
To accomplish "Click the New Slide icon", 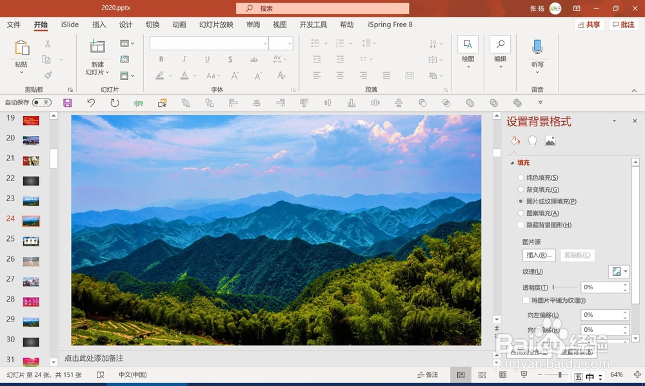I will click(x=97, y=46).
